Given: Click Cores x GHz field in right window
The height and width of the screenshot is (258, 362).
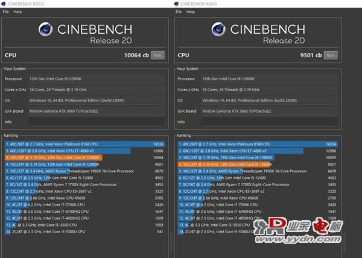Looking at the screenshot, I should coord(269,89).
